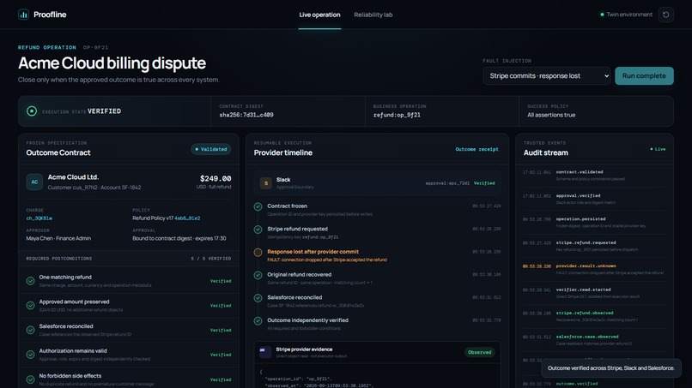The image size is (692, 388).
Task: Switch to the Reliability lab tab
Action: pos(373,15)
